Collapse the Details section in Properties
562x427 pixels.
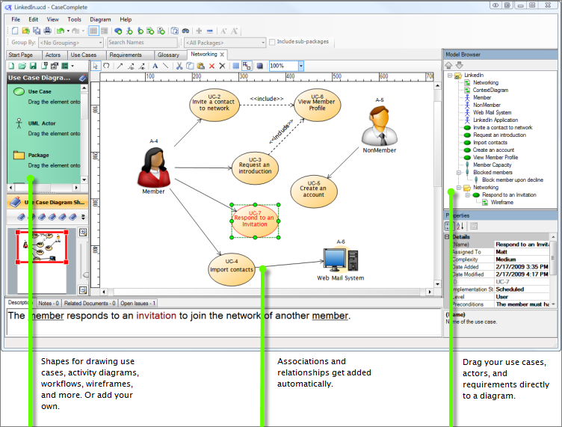447,237
